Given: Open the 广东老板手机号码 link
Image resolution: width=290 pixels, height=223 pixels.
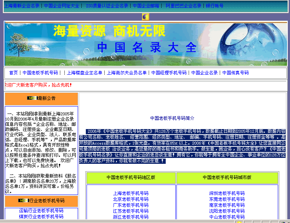Looking at the screenshot, I should click(131, 205).
